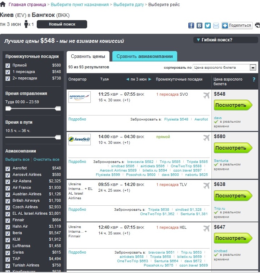Share on Facebook icon
Image resolution: width=260 pixels, height=273 pixels.
[191, 26]
